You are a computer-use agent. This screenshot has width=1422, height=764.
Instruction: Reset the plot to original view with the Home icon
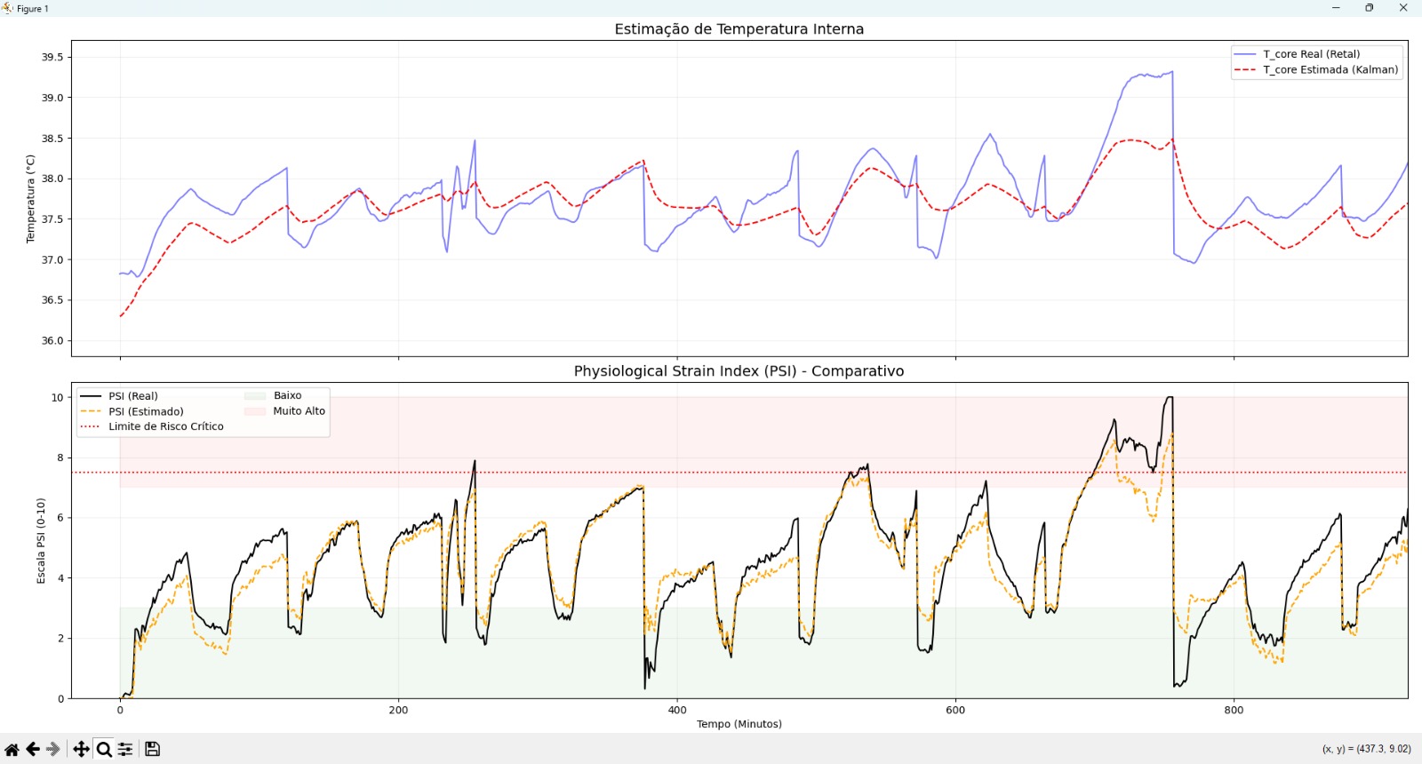pyautogui.click(x=12, y=749)
